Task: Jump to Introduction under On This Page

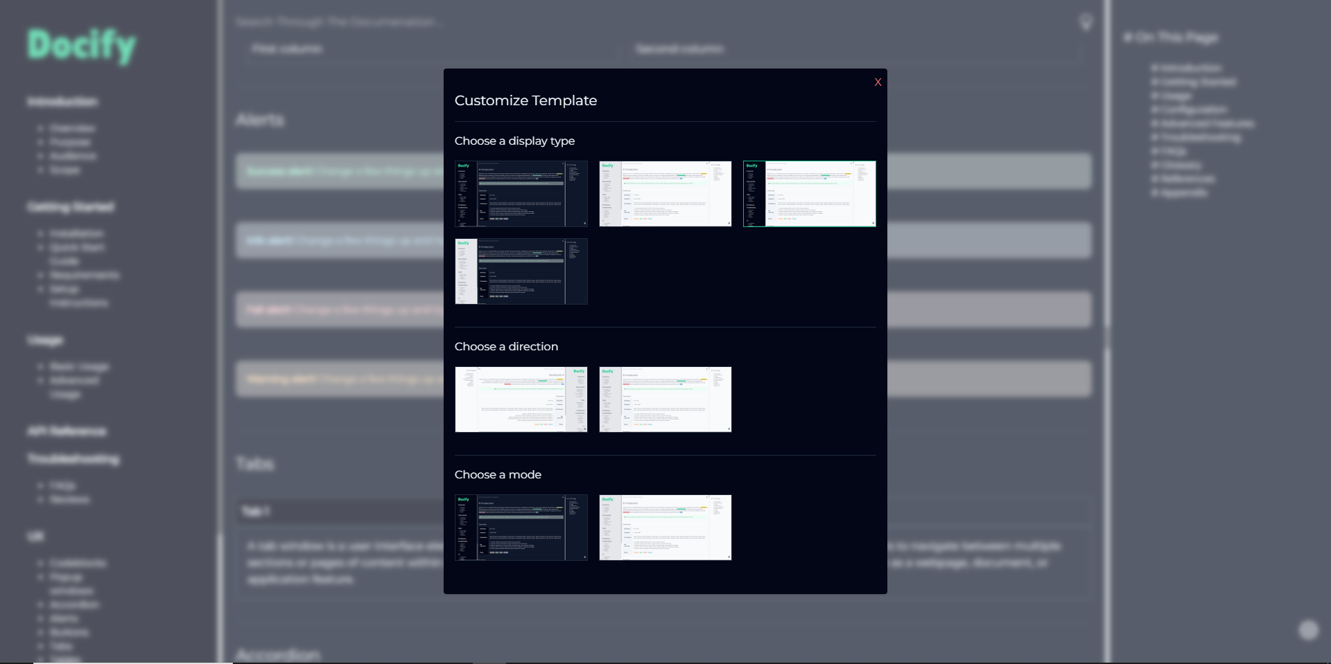Action: coord(1186,68)
